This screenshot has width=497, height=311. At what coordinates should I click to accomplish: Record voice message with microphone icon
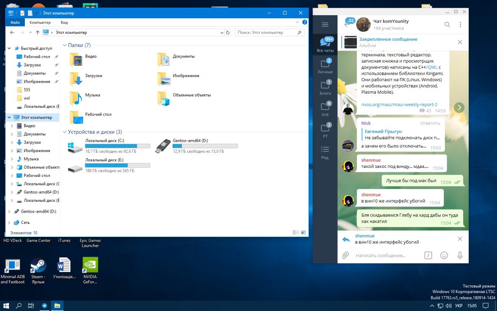460,255
